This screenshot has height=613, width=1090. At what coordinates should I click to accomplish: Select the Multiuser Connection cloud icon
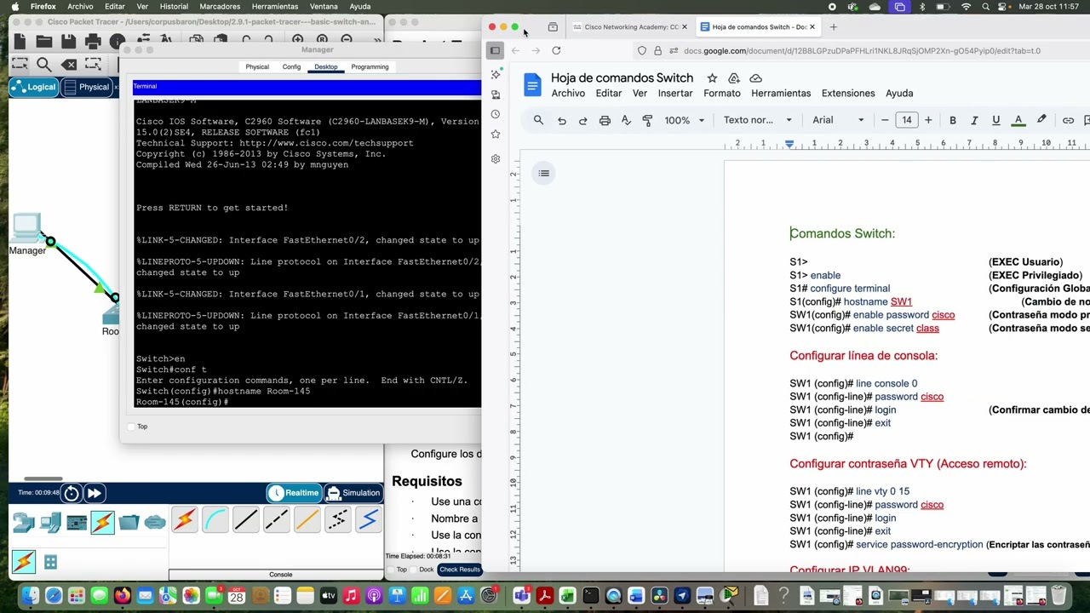[x=155, y=522]
